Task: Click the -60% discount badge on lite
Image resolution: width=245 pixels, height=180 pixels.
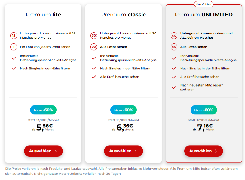Action: [x=43, y=110]
